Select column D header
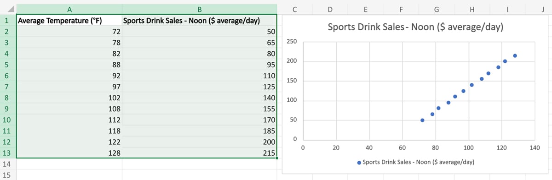The image size is (552, 180). click(x=330, y=9)
